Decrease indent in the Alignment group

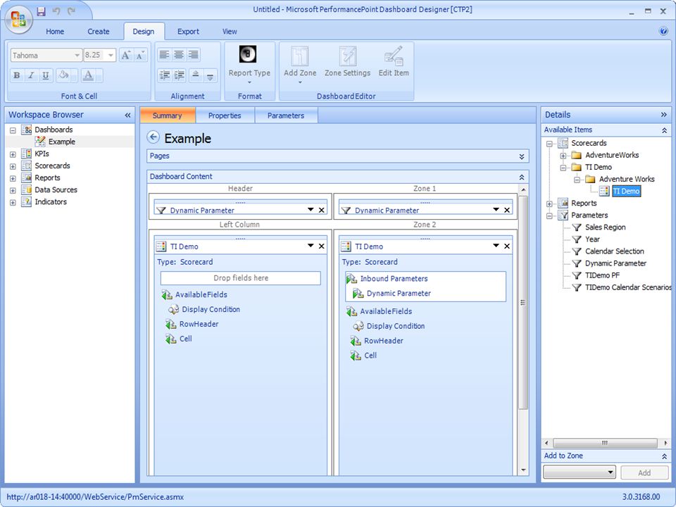[x=164, y=75]
